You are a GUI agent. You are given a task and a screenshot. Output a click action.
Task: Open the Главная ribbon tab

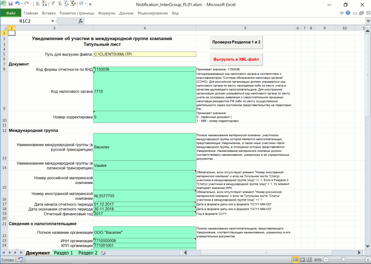31,13
